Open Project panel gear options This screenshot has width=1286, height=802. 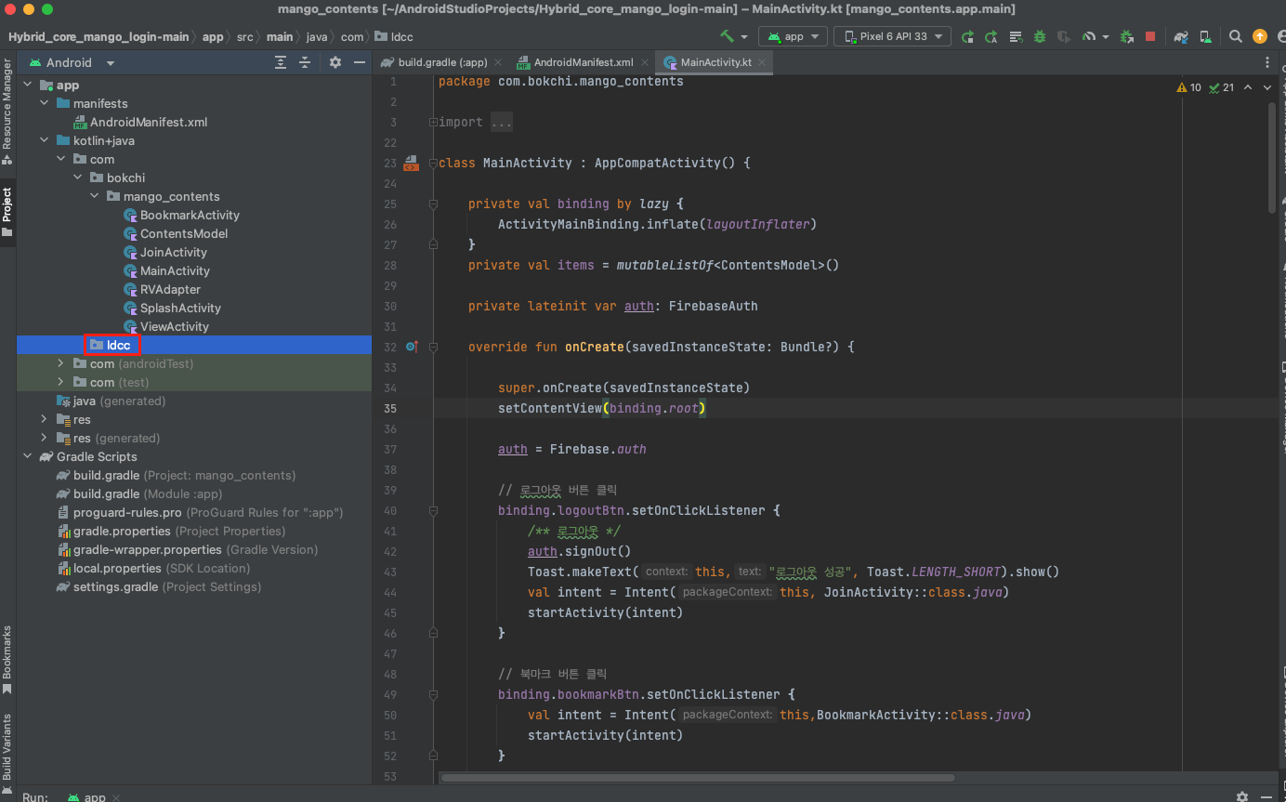pos(335,62)
